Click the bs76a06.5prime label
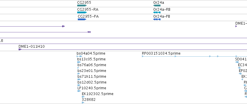Viewport: 247px width, 104px height. click(92, 65)
